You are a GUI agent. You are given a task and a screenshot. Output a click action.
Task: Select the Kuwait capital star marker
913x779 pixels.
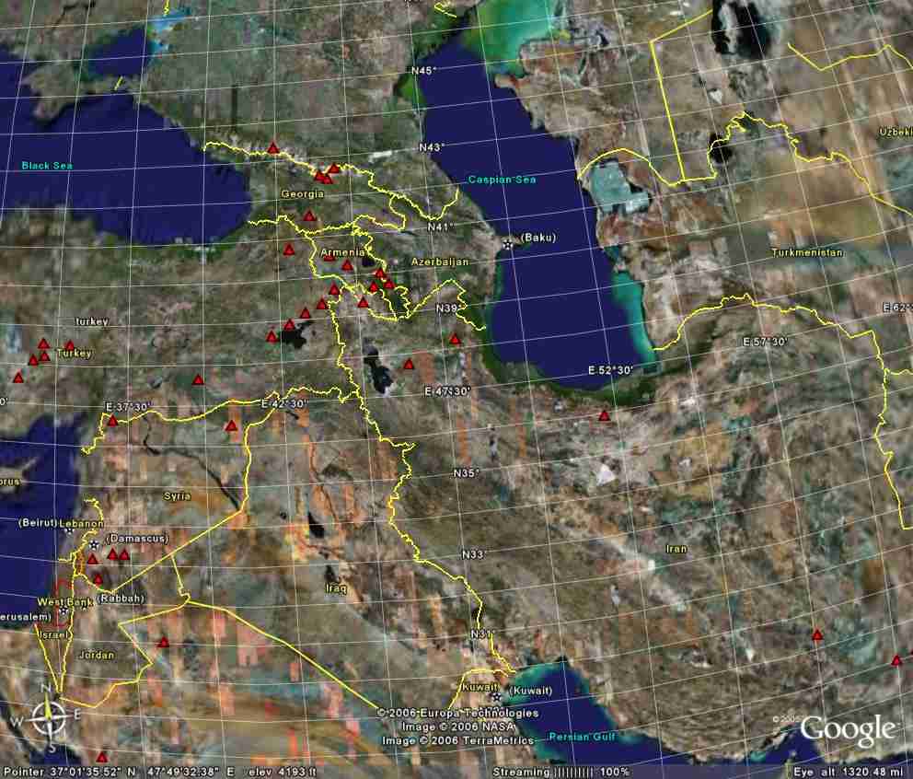(x=496, y=696)
